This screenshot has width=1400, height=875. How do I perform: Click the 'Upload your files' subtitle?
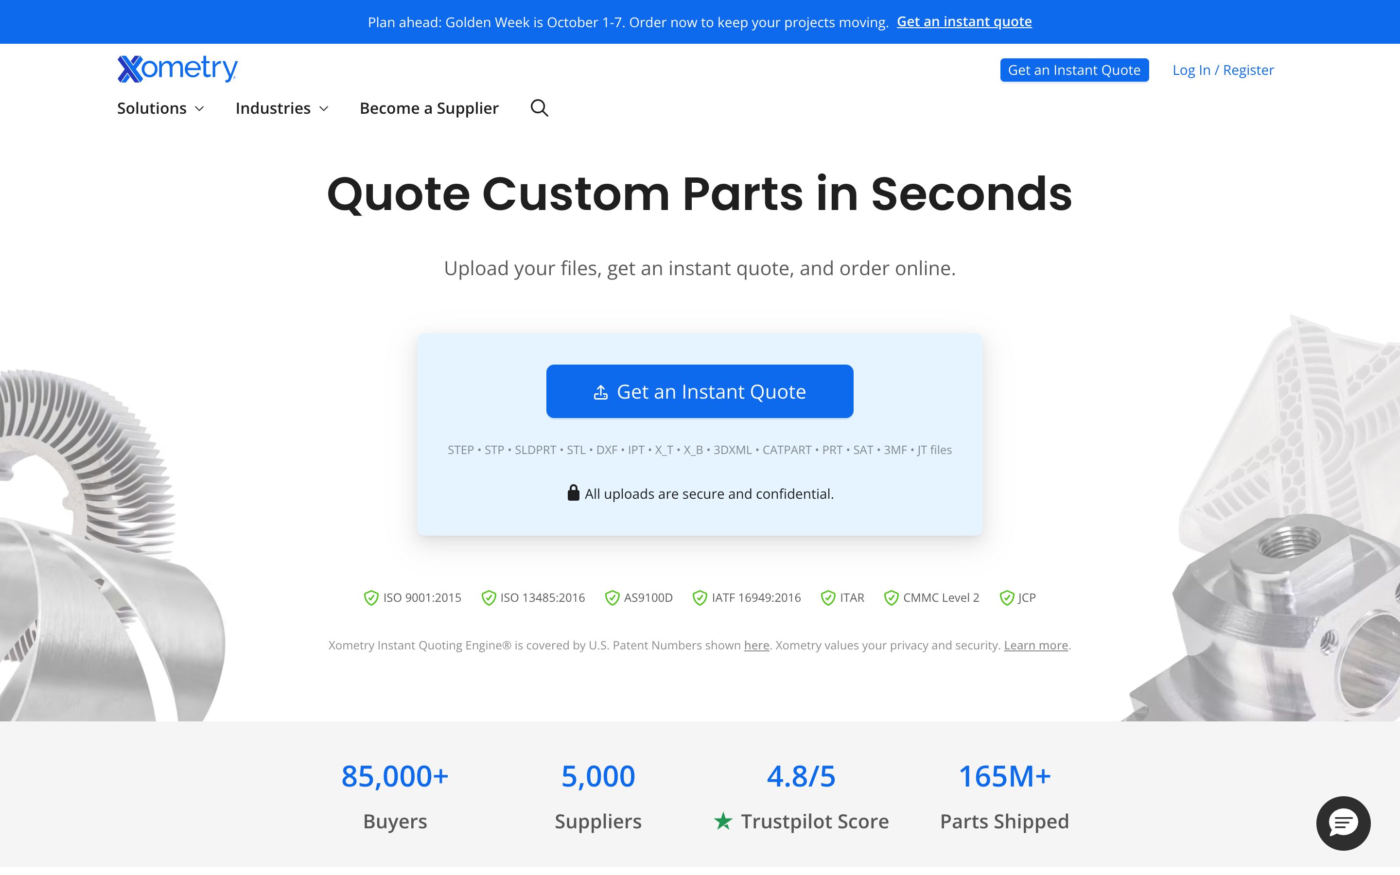(x=700, y=268)
